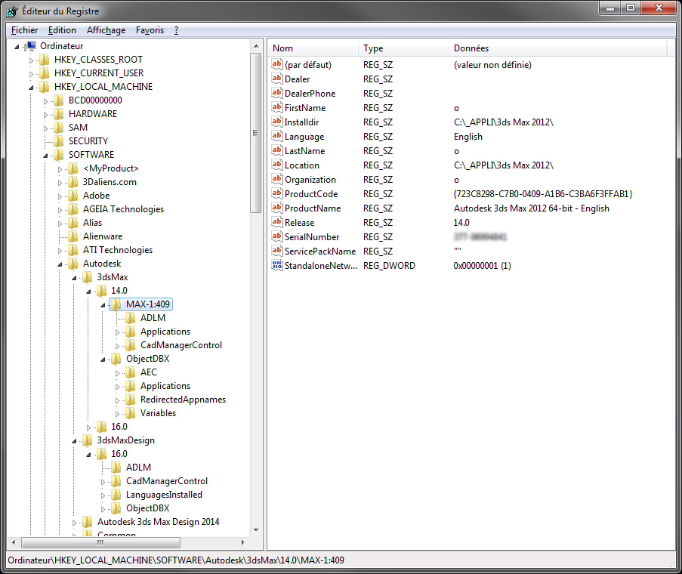Viewport: 682px width, 574px height.
Task: Expand the RedirectedAppnames key
Action: tap(117, 400)
